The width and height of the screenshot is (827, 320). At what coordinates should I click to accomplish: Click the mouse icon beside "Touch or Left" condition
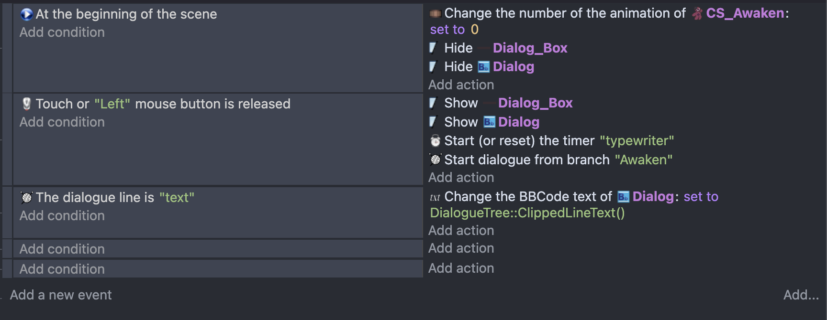coord(27,104)
